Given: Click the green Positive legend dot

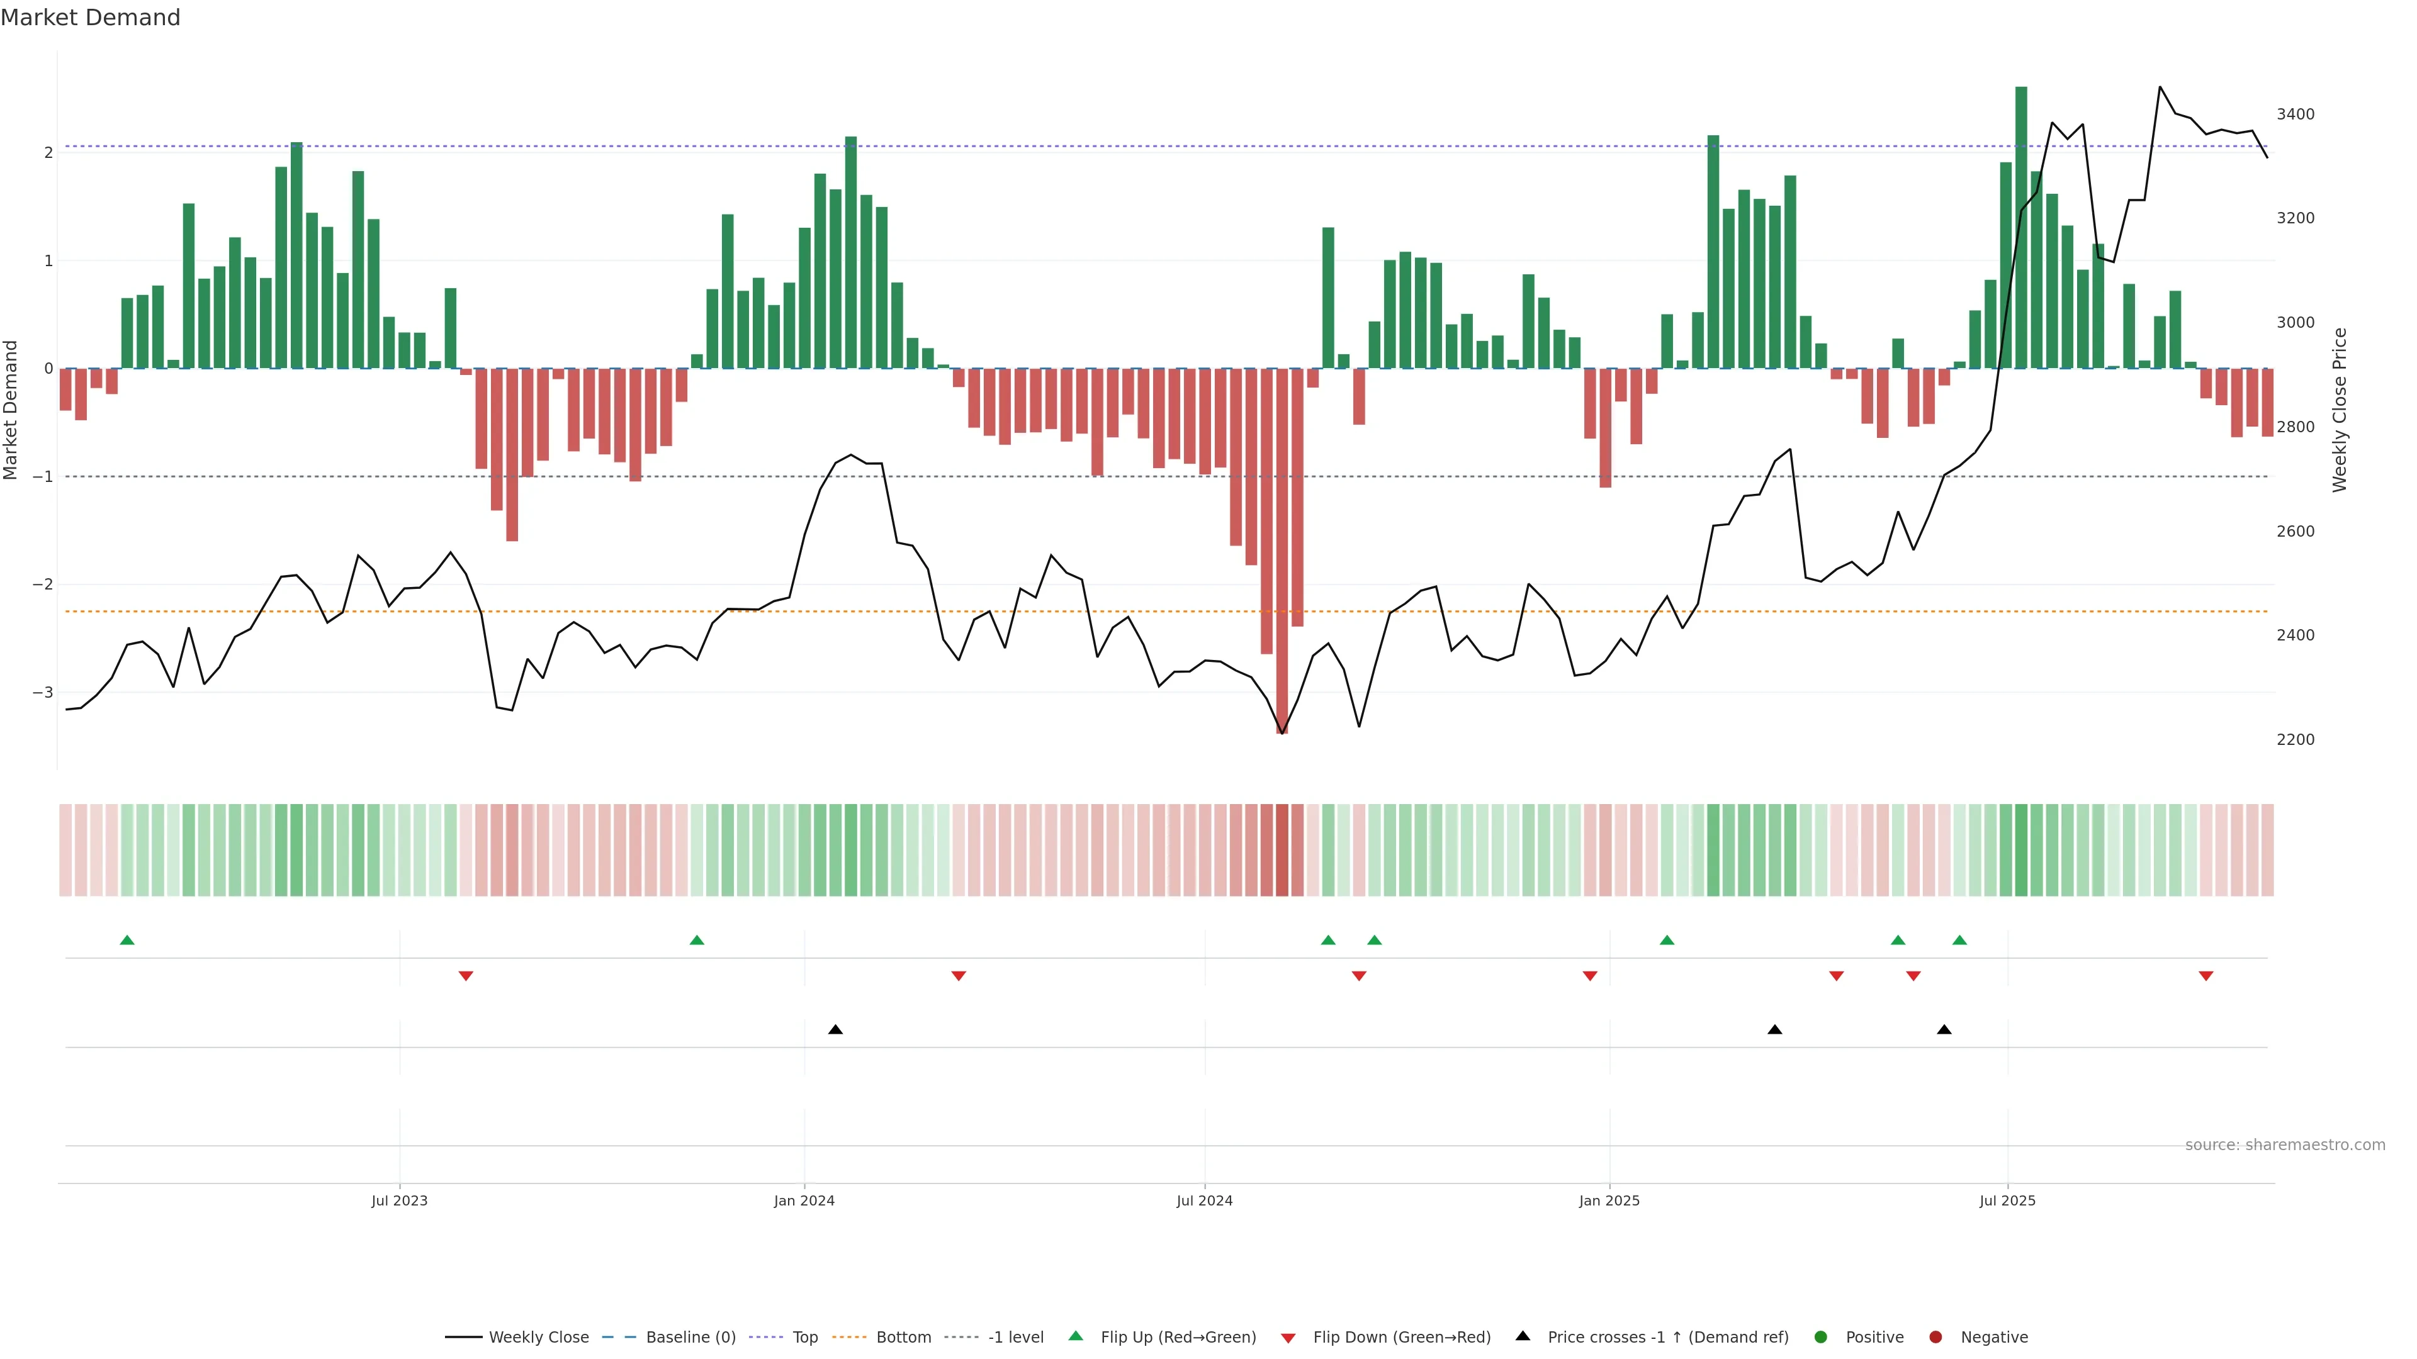Looking at the screenshot, I should (1821, 1338).
